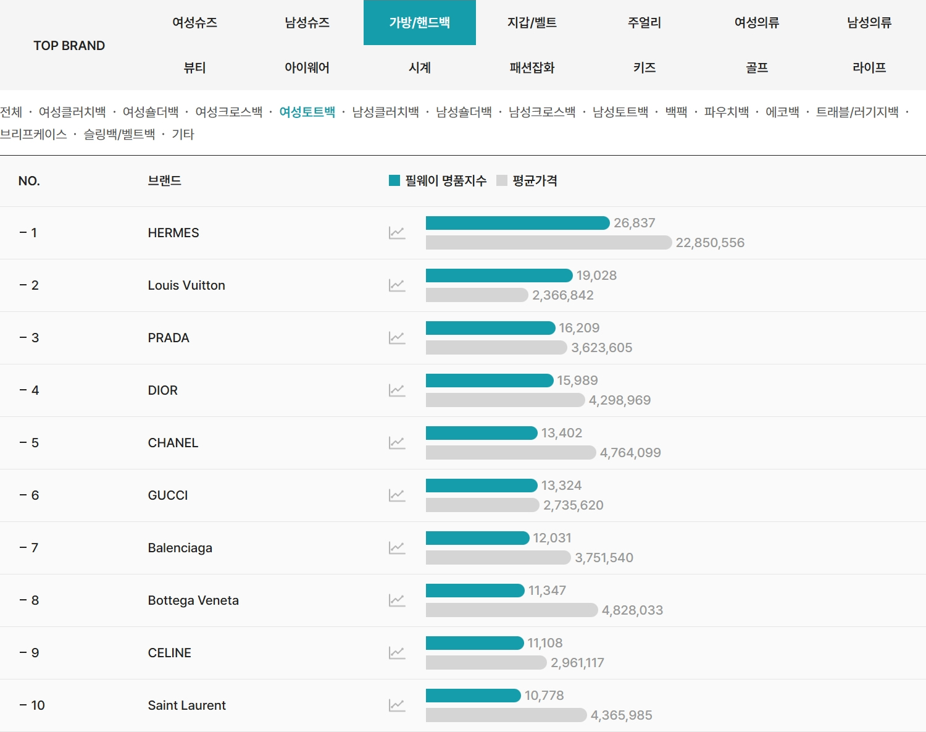Filter by 백팩 subcategory
Image resolution: width=926 pixels, height=732 pixels.
tap(677, 112)
